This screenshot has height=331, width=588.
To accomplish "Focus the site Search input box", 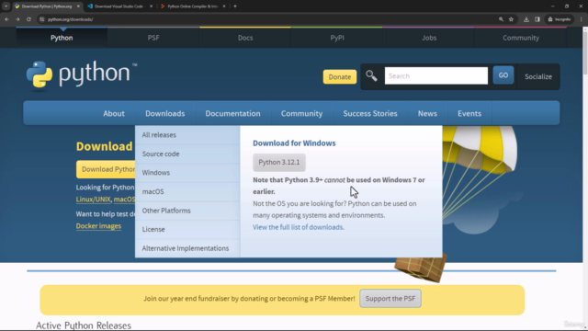I will tap(436, 75).
